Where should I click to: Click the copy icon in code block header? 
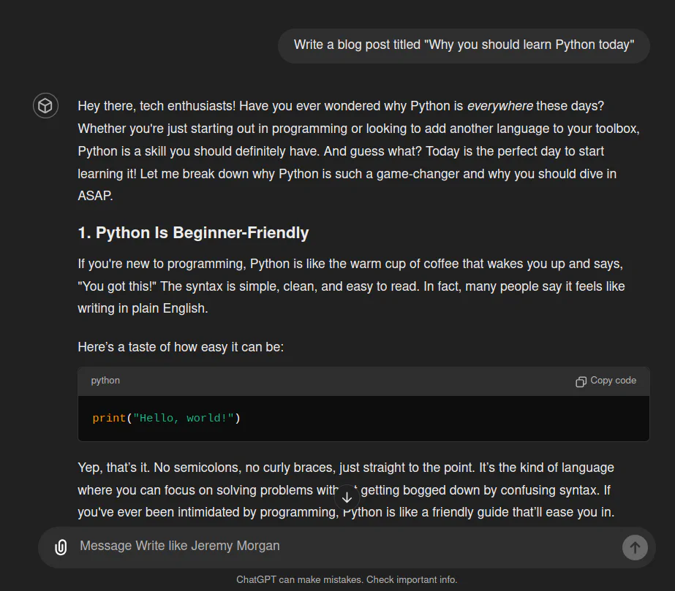click(581, 381)
